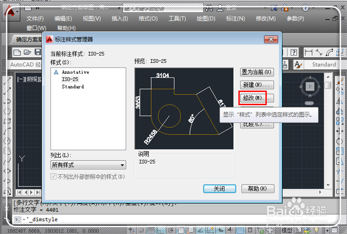Select the Move tool in right toolbar
347x234 pixels.
click(339, 131)
